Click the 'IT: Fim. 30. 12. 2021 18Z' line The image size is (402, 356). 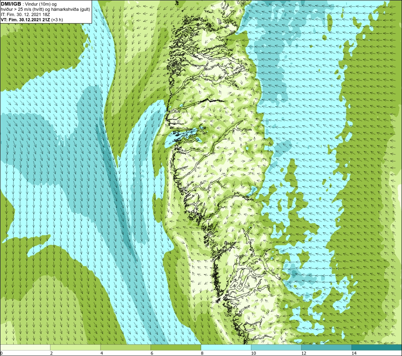[x=25, y=14]
